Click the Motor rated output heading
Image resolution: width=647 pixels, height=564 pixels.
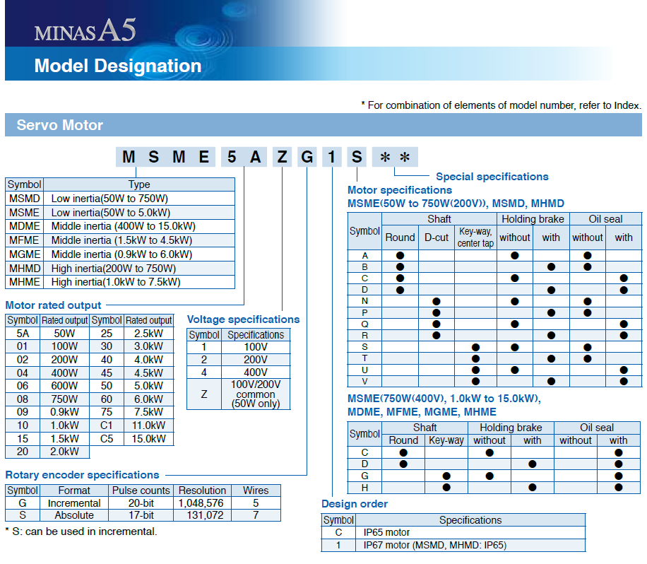pos(53,305)
